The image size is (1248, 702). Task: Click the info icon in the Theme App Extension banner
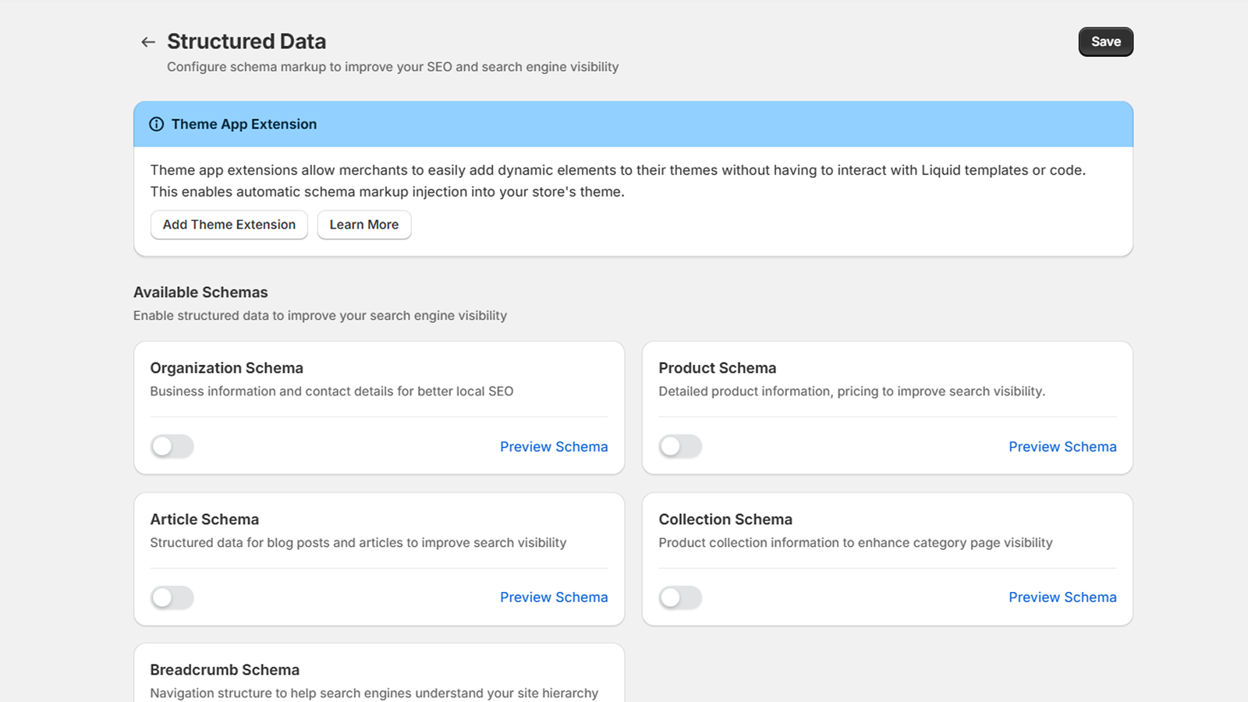coord(157,123)
